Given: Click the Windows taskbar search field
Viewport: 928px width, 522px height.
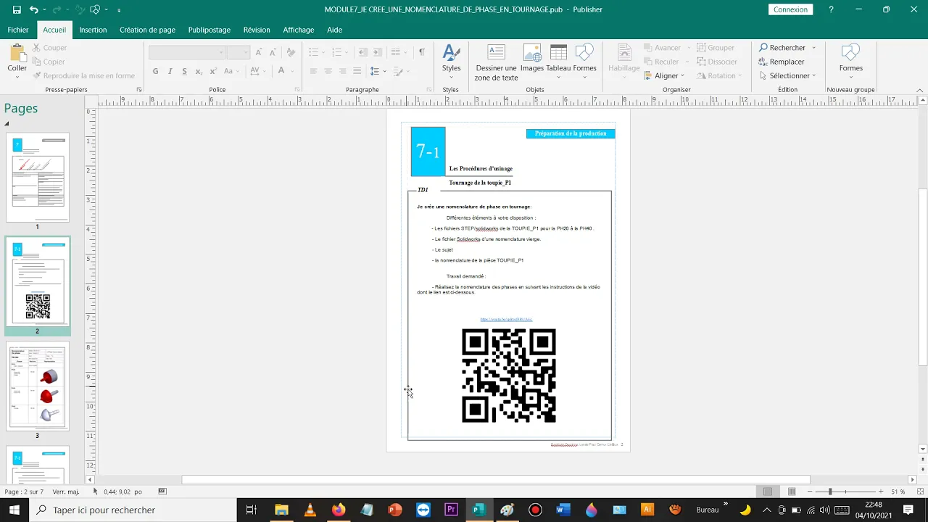Looking at the screenshot, I should [133, 510].
